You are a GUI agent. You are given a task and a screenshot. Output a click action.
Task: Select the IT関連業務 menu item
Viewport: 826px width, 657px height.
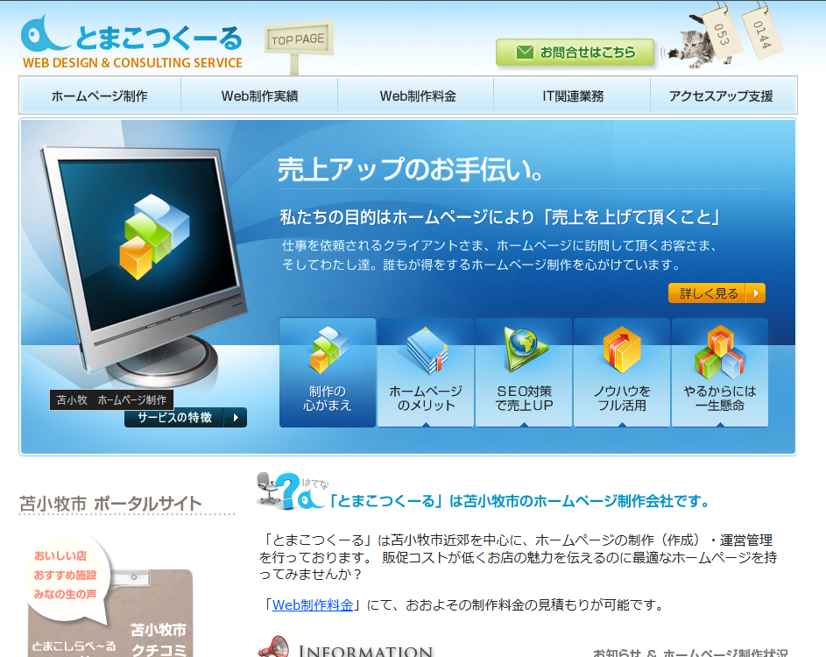tap(573, 96)
